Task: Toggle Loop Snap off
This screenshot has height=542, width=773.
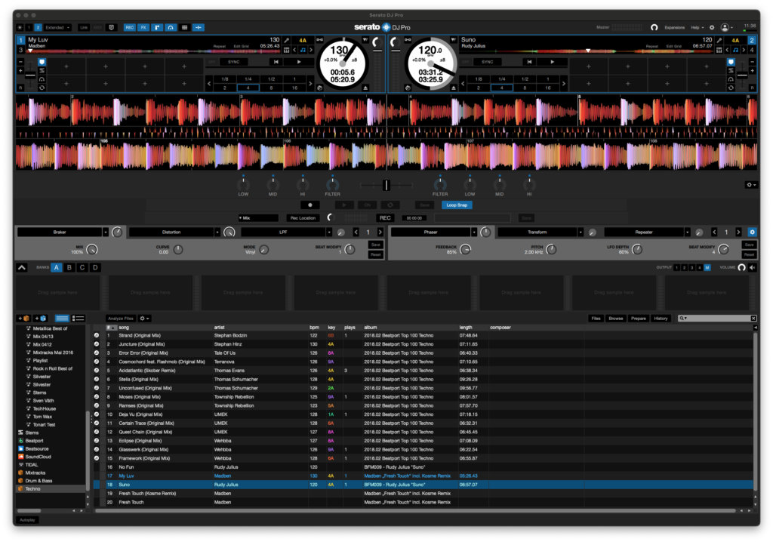Action: [457, 205]
